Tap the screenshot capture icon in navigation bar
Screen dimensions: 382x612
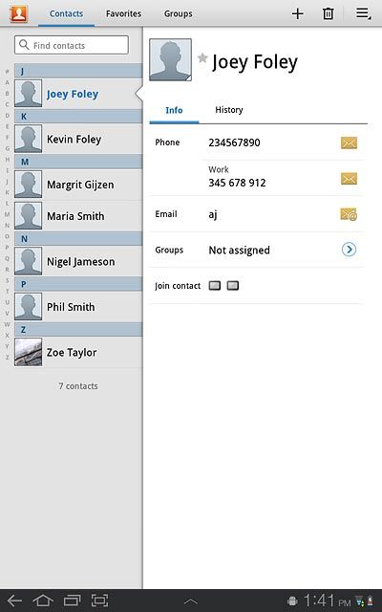pos(99,601)
